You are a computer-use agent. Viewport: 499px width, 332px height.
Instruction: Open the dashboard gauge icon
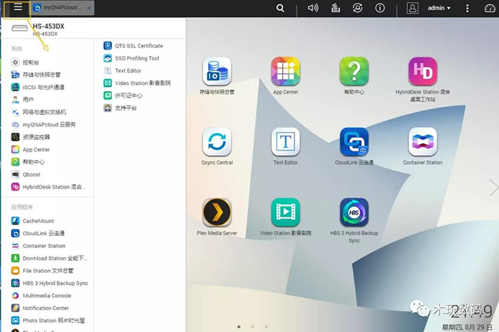[490, 9]
